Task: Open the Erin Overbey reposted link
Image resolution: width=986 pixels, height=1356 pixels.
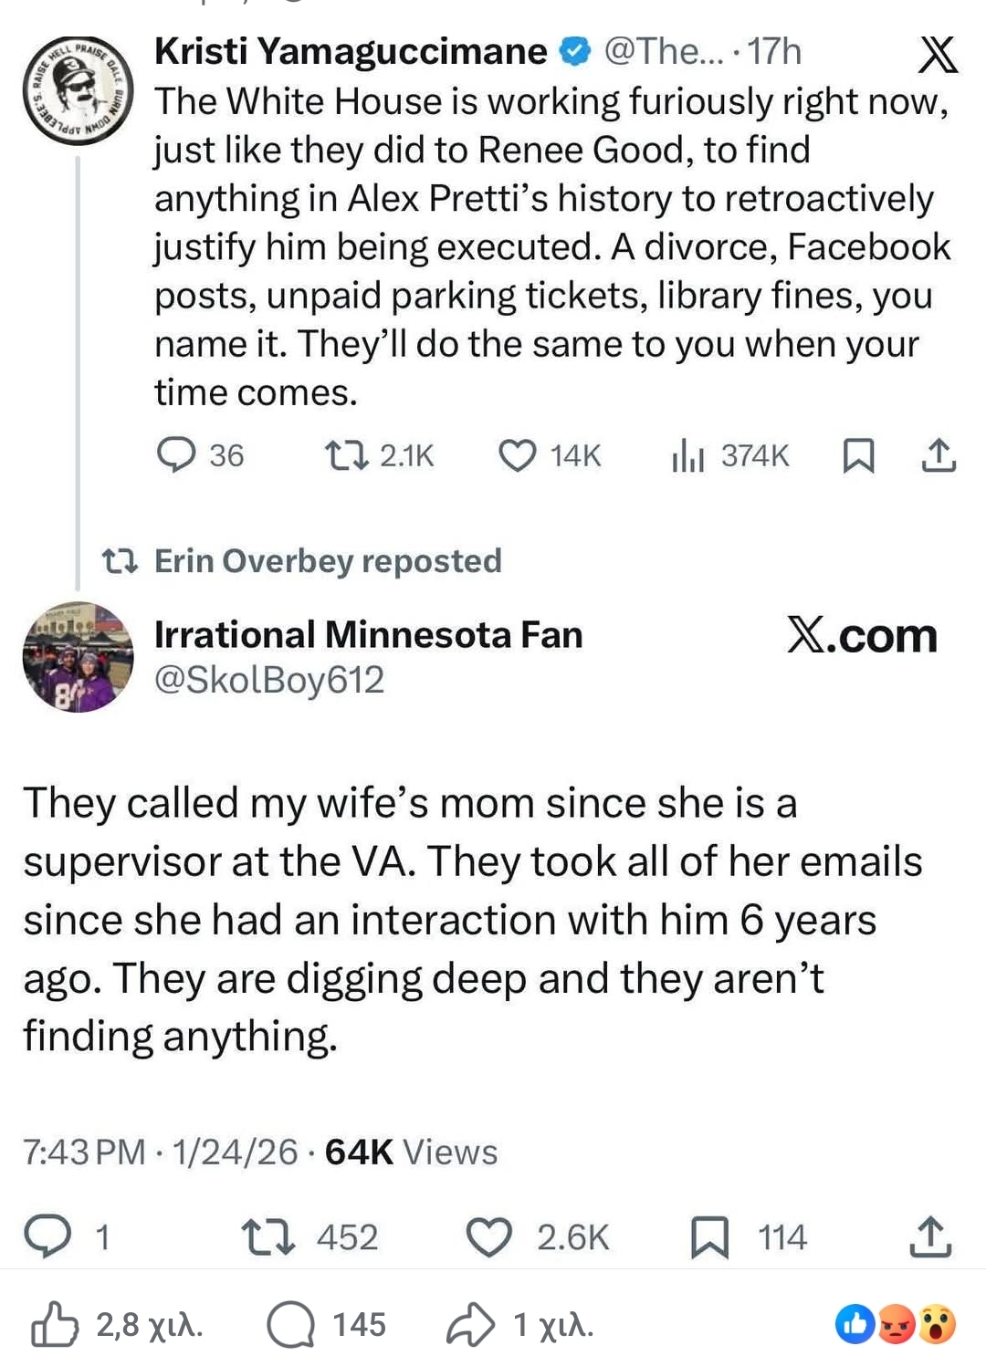Action: click(327, 560)
